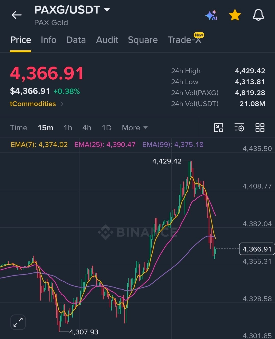The image size is (275, 339).
Task: Click the $4,366.91 USD price text
Action: tap(30, 91)
